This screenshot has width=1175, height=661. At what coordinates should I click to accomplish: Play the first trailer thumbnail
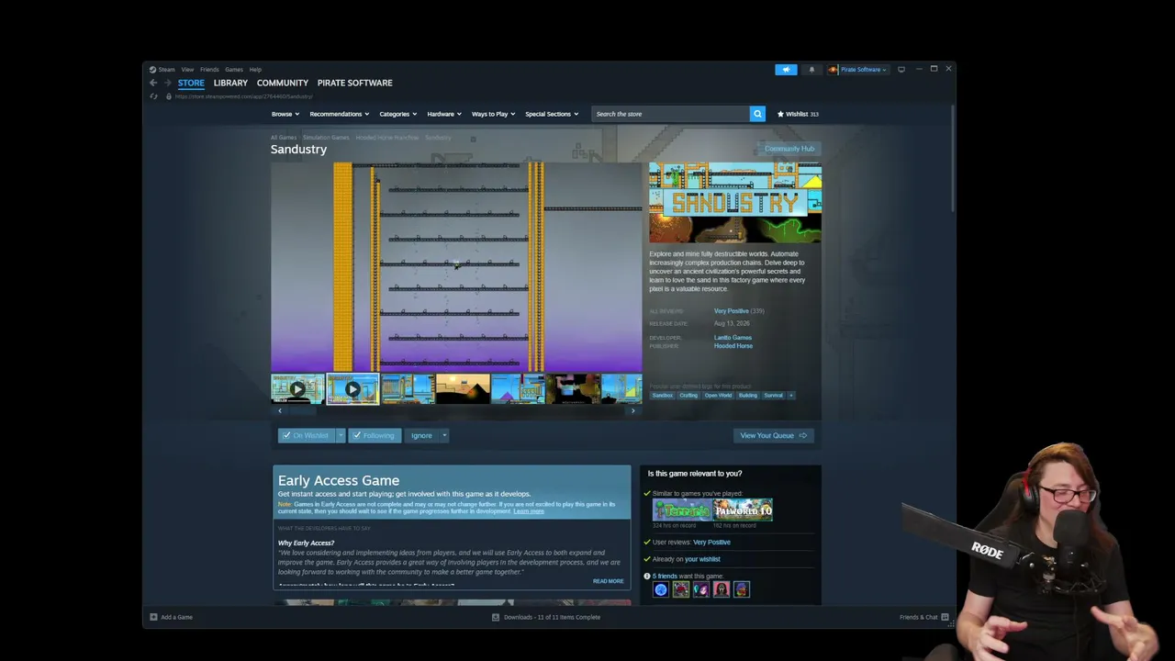click(x=297, y=389)
